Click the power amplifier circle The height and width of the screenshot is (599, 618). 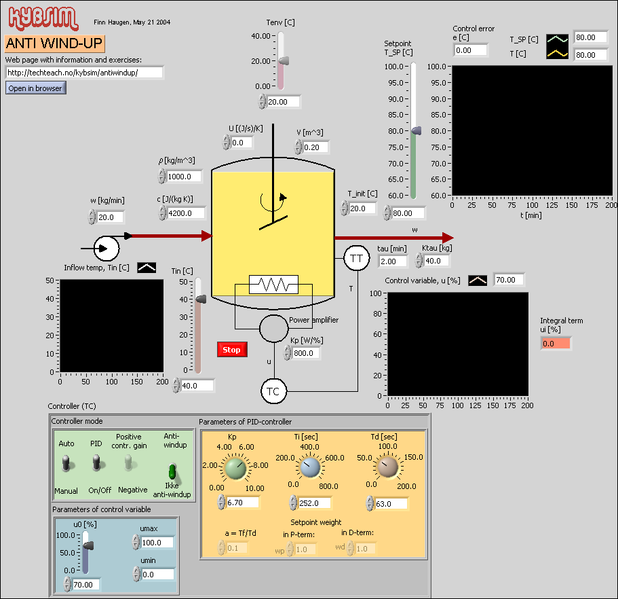click(273, 329)
